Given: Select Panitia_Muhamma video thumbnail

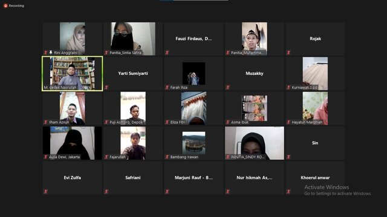Looking at the screenshot, I should click(x=255, y=39).
